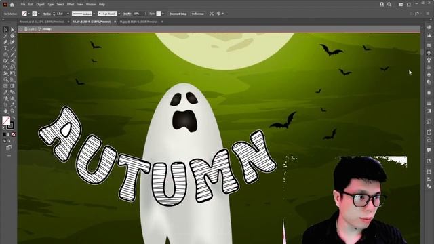Open the Window menu

[91, 5]
